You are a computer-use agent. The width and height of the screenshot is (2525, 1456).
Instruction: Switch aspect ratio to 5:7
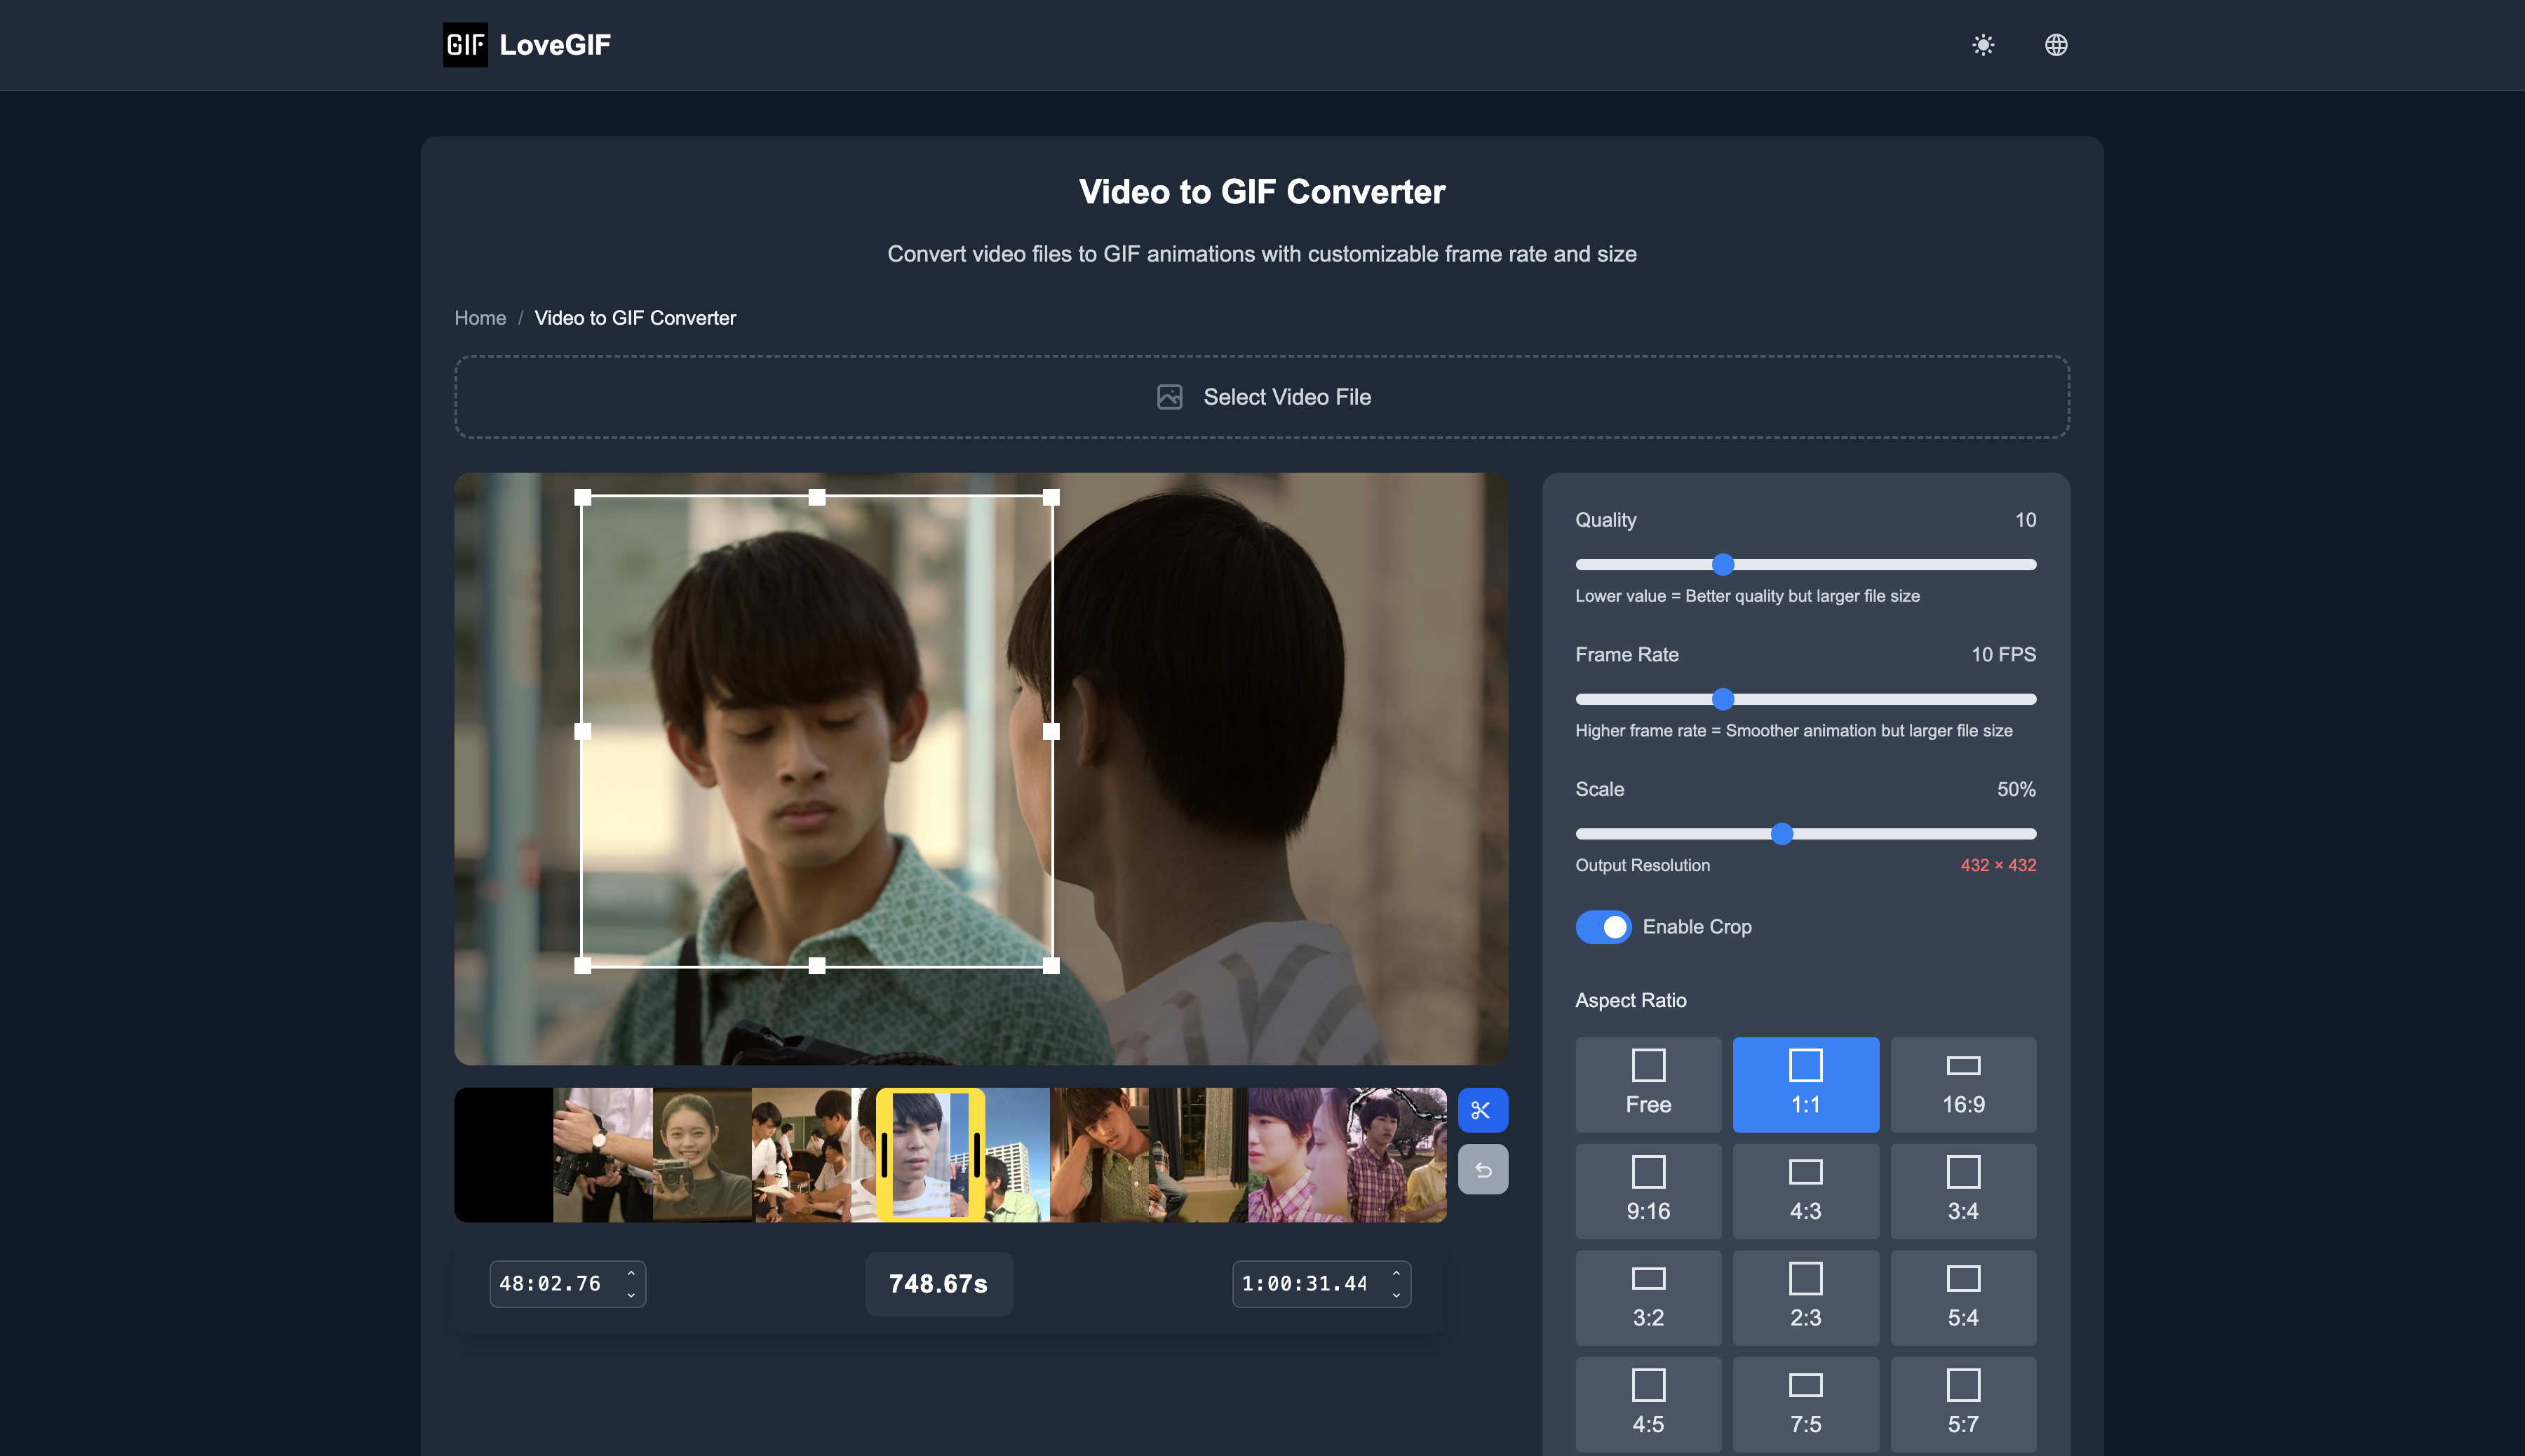[x=1963, y=1404]
